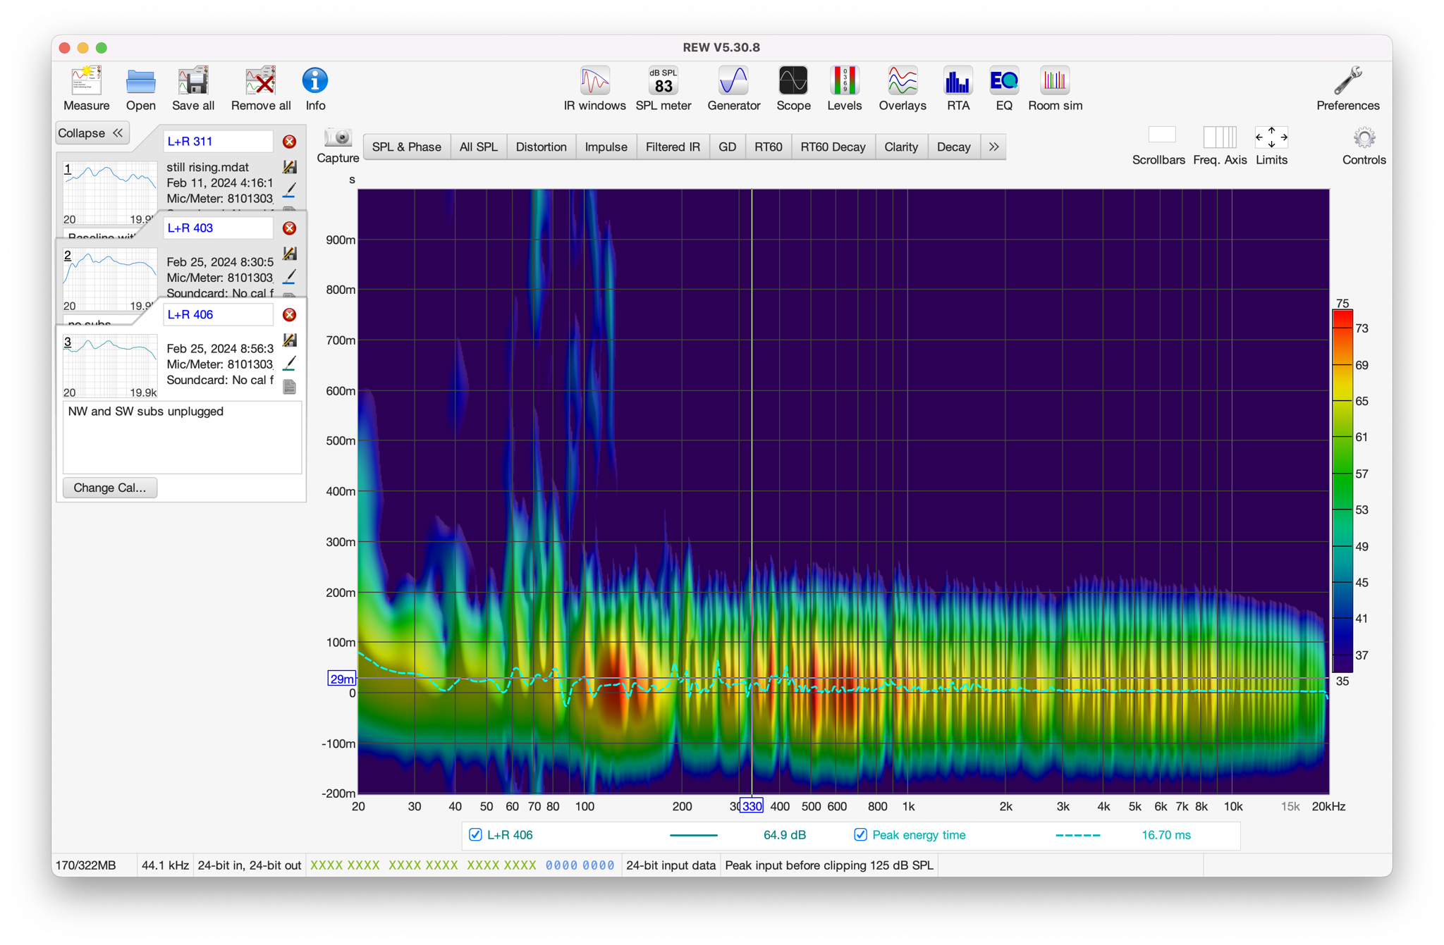Switch to All SPL tab
This screenshot has width=1444, height=945.
(478, 147)
